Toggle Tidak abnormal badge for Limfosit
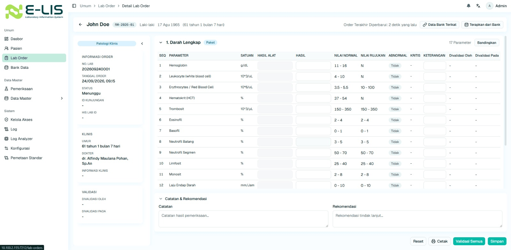The image size is (511, 250). click(395, 164)
